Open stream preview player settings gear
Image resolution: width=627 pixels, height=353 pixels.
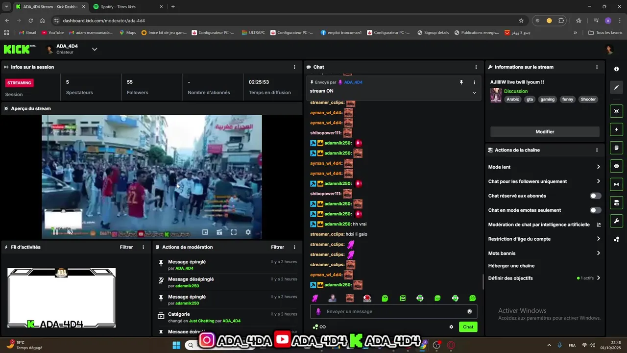point(248,232)
